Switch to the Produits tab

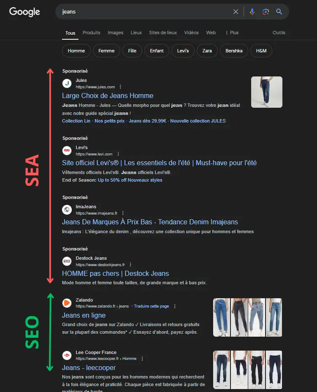92,33
